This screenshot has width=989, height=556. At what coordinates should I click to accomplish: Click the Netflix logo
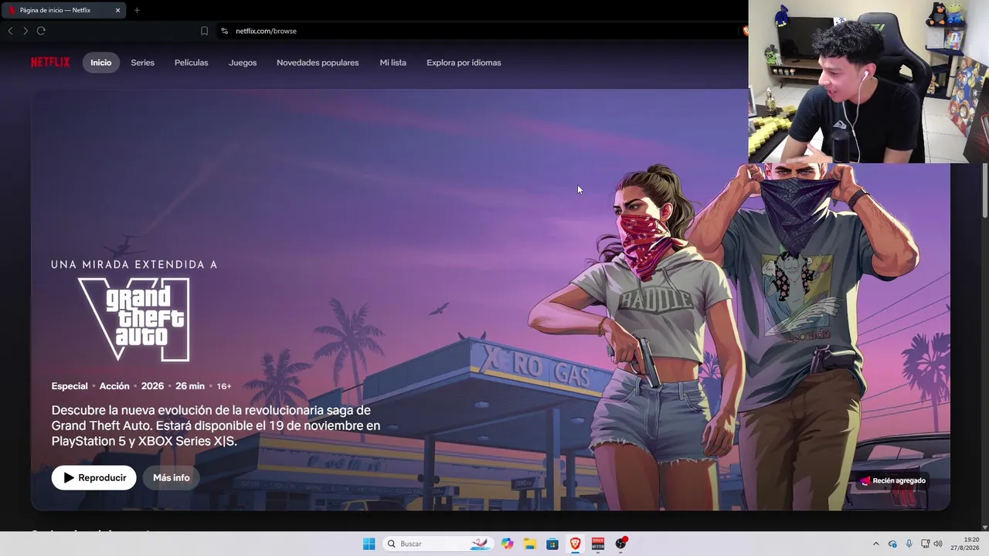[x=50, y=63]
